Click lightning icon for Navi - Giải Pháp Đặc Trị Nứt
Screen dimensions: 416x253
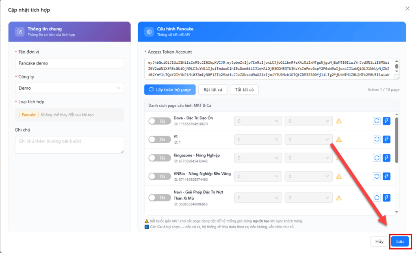387,198
